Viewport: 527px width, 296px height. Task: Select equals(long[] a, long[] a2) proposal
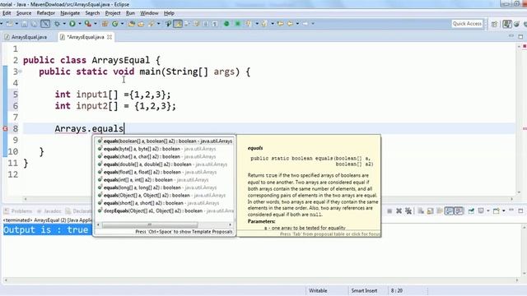165,187
